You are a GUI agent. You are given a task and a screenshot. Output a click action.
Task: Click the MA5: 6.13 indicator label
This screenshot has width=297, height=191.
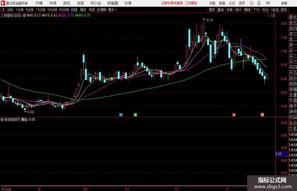34,15
